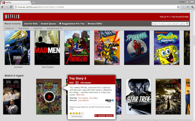Play Toy Story 3 with the play button
This screenshot has width=195, height=121.
coord(49,97)
